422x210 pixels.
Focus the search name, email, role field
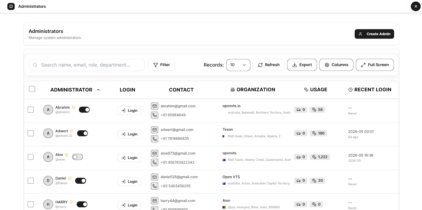click(87, 65)
